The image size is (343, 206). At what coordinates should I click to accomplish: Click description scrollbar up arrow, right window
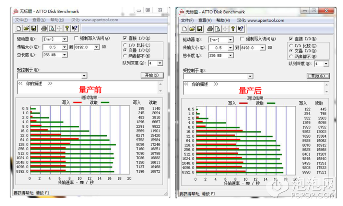(x=327, y=85)
